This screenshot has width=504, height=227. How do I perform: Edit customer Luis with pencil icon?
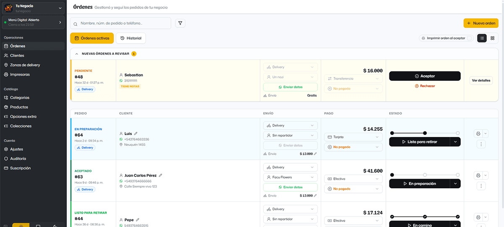[136, 134]
